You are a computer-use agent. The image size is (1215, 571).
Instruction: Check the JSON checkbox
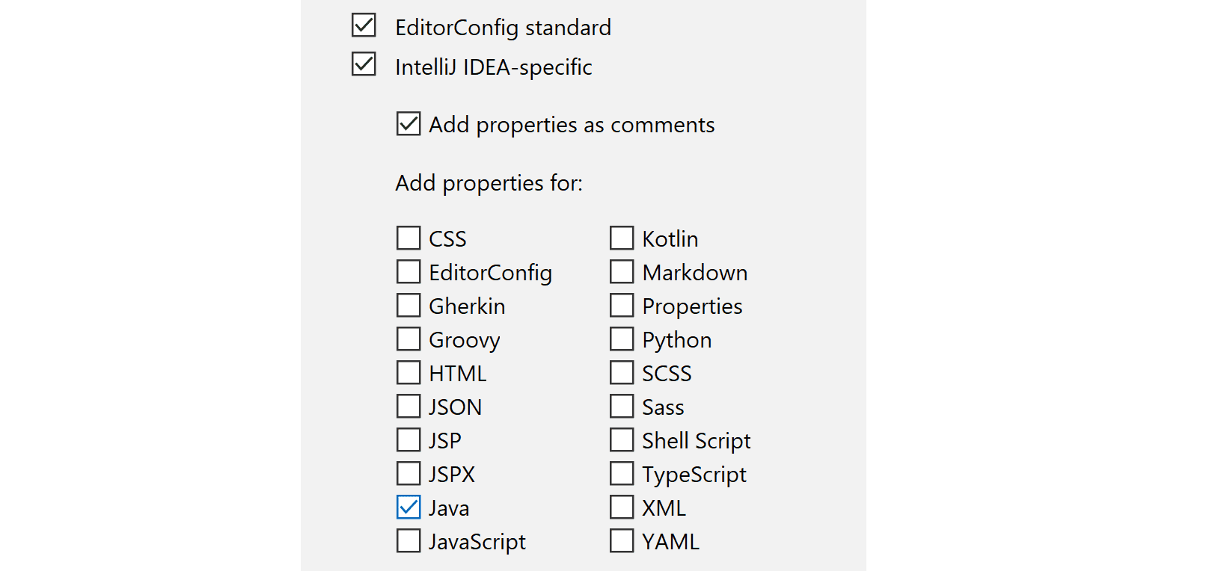click(x=408, y=407)
